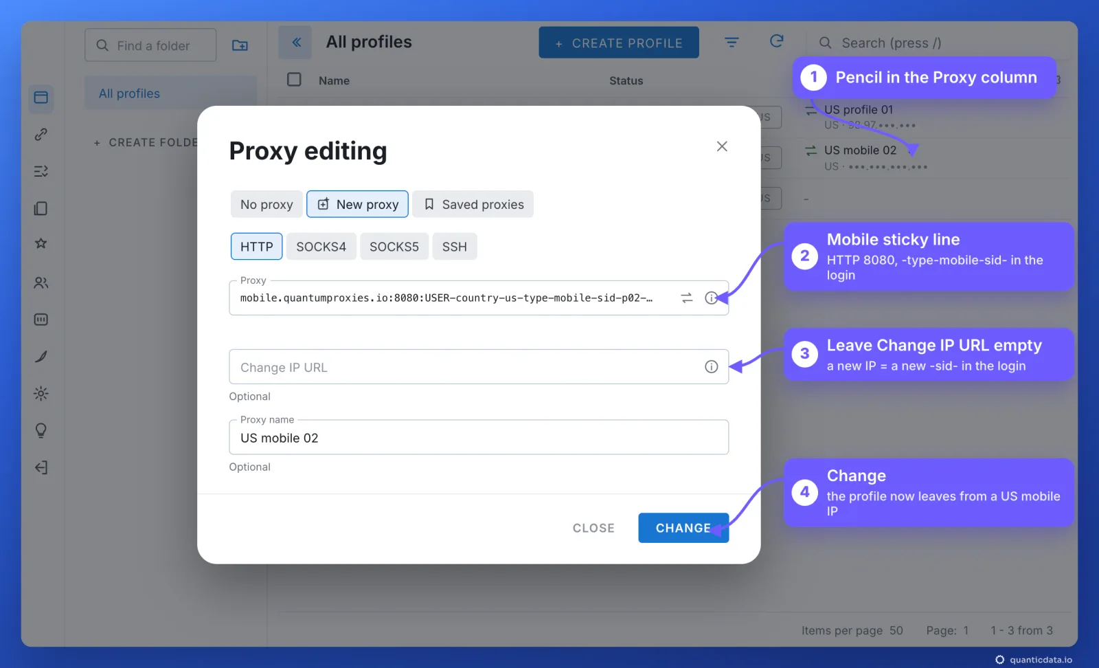Open the copy pages icon in sidebar
The height and width of the screenshot is (668, 1099).
pos(41,208)
